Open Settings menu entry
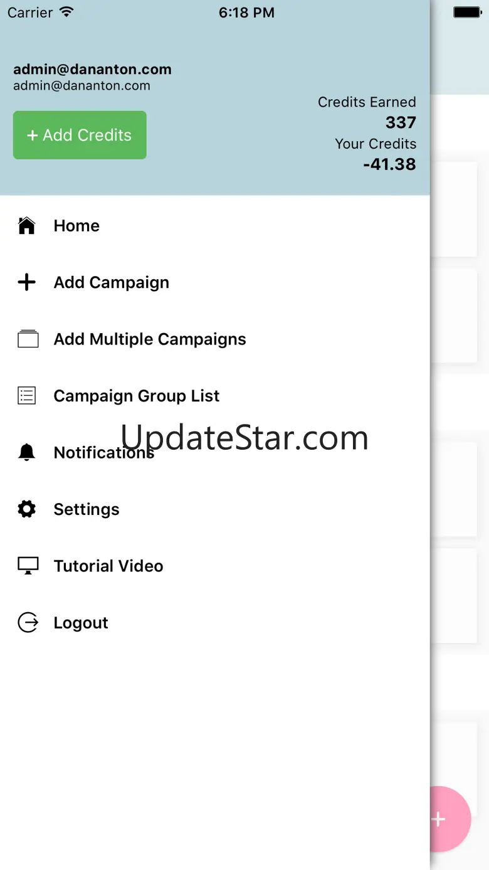 click(87, 509)
